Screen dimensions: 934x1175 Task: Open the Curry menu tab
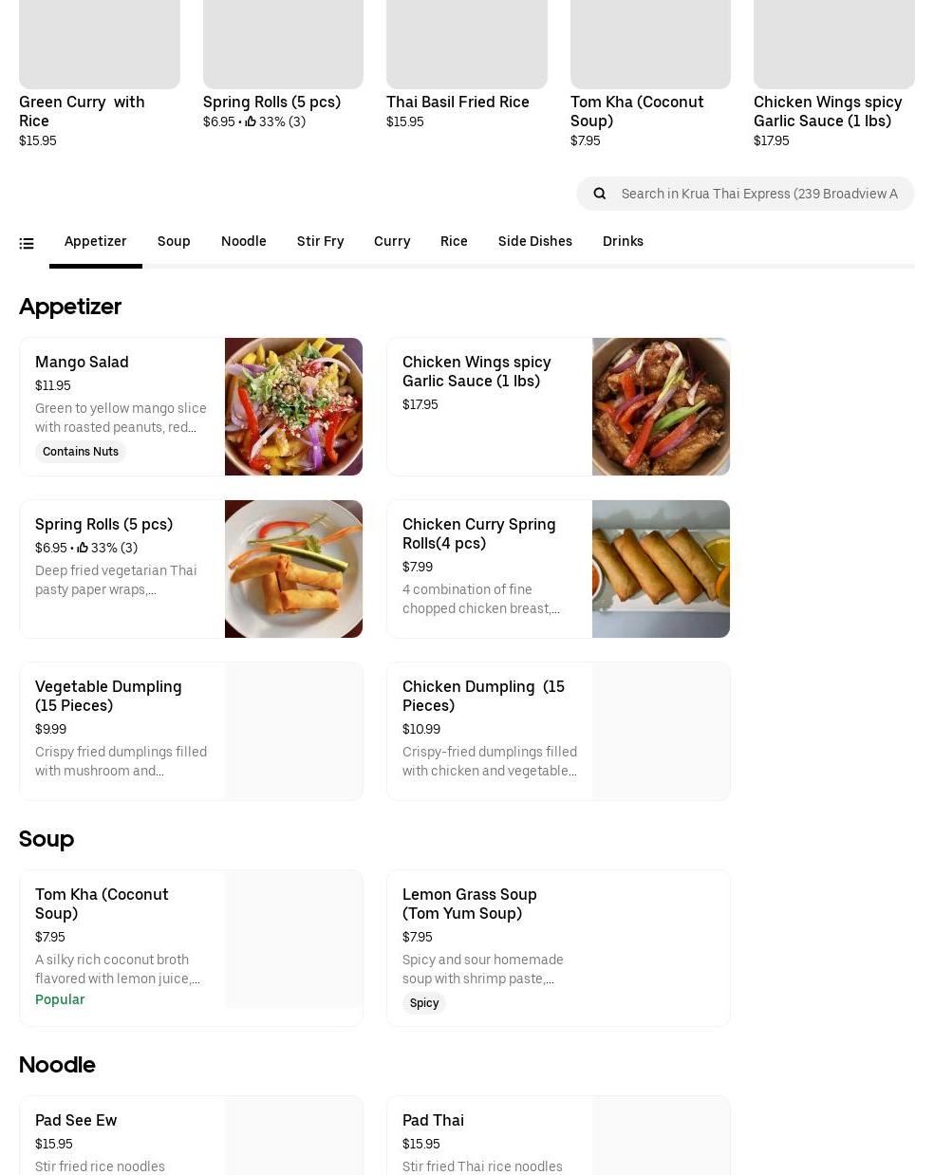(x=392, y=241)
